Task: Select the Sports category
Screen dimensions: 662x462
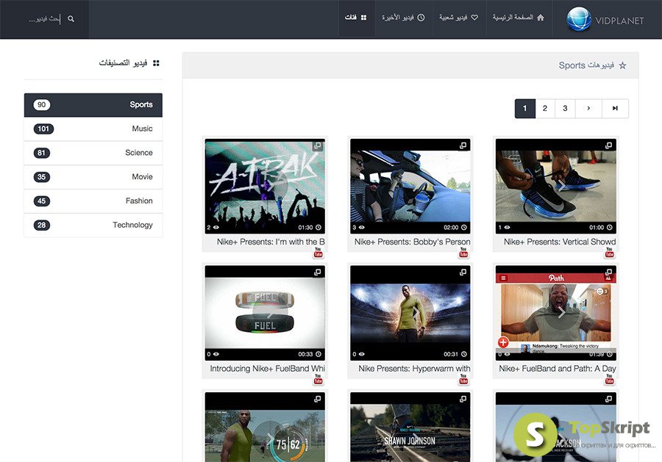Action: 93,105
